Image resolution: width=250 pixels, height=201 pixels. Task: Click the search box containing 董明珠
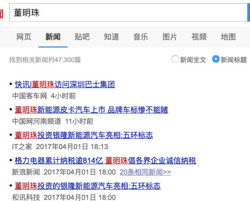[129, 12]
